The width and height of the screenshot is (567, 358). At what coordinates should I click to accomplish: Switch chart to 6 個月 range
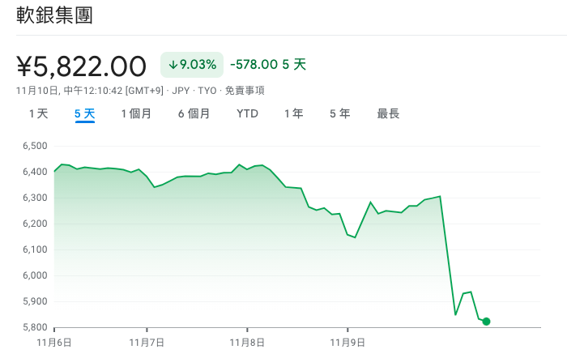194,114
